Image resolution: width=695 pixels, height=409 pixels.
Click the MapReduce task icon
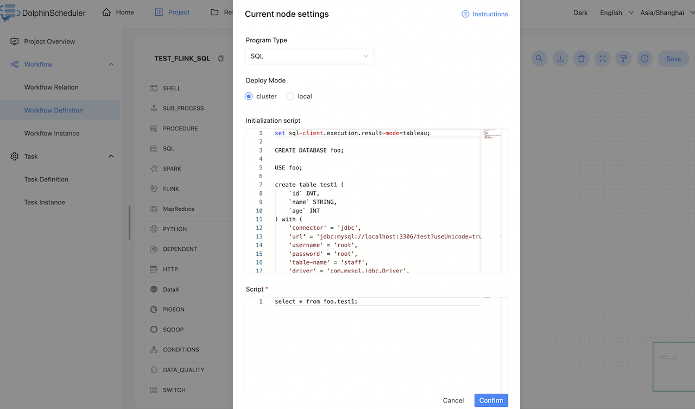coord(154,209)
